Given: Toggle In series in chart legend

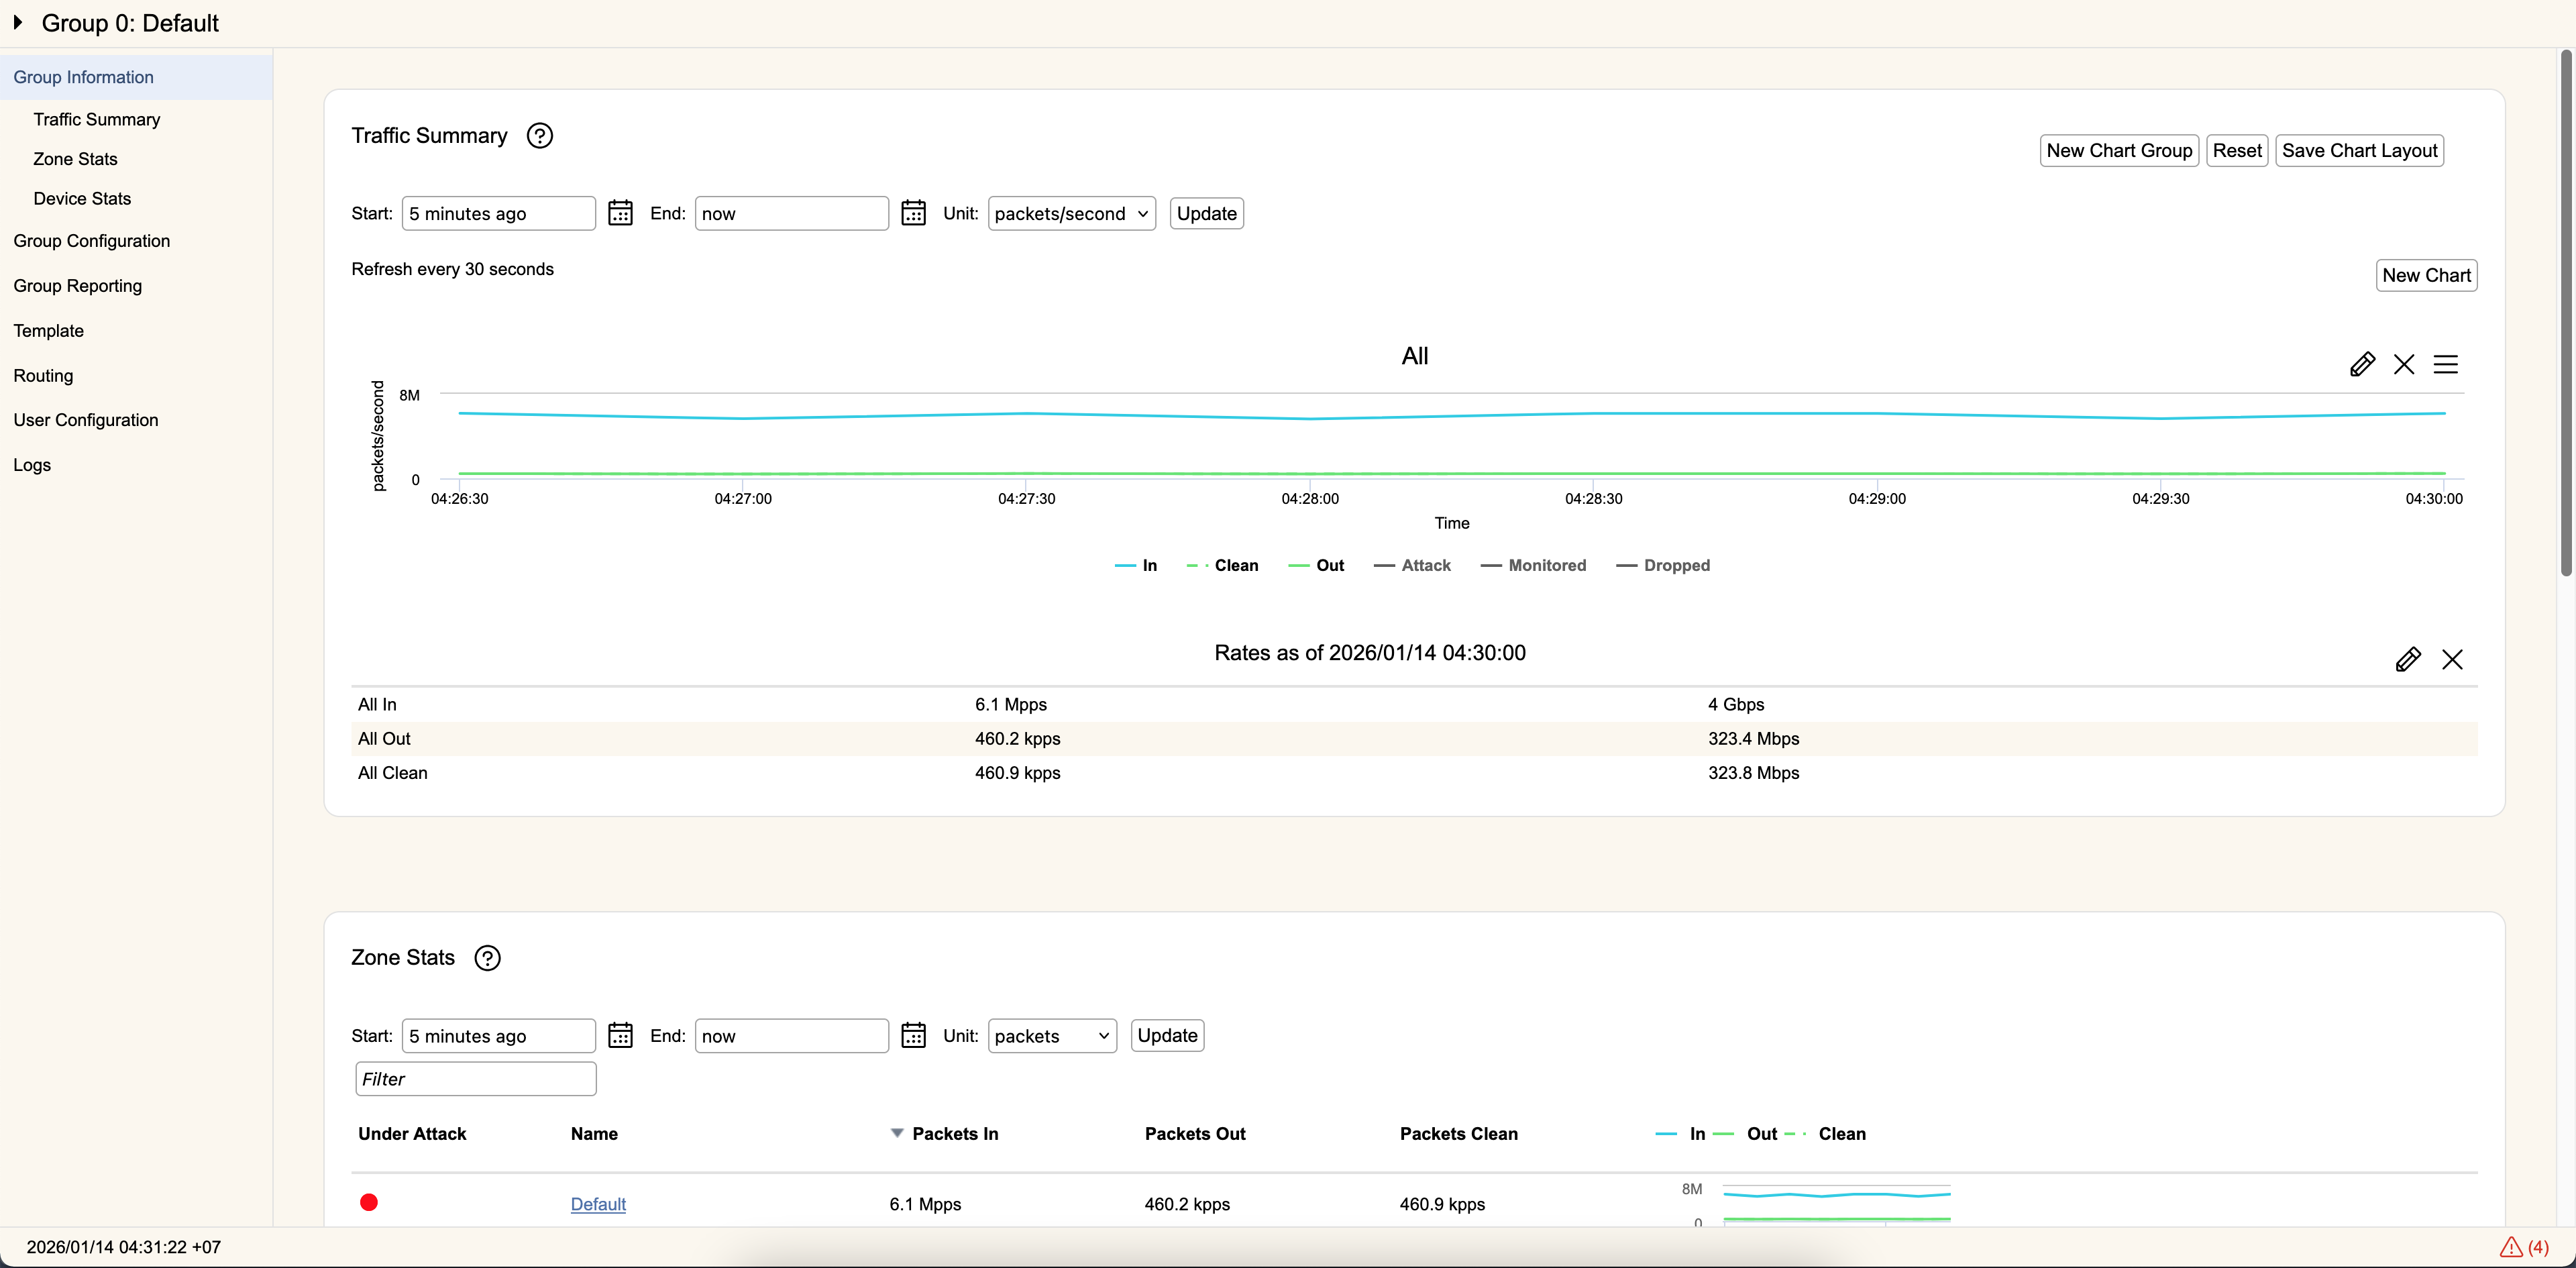Looking at the screenshot, I should click(1136, 565).
